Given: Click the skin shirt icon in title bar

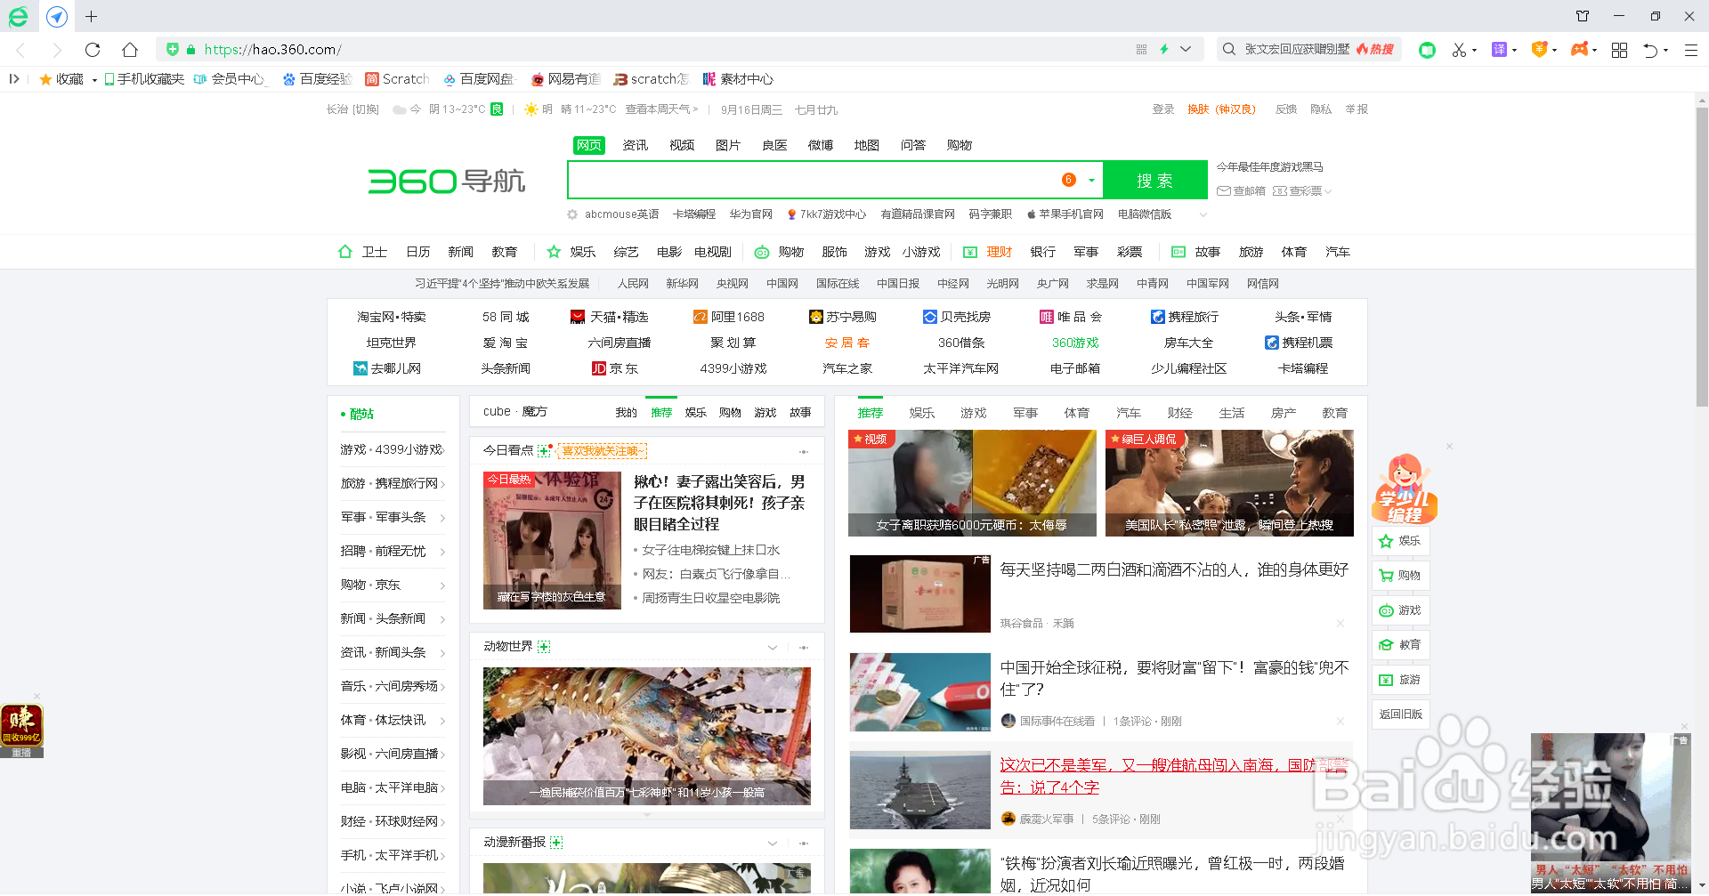Looking at the screenshot, I should (1583, 16).
